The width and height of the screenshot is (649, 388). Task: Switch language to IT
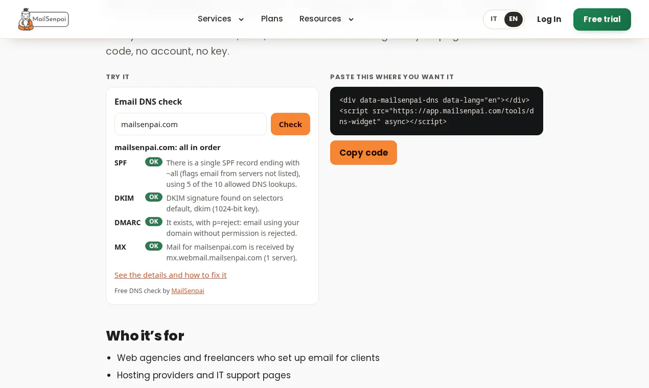tap(494, 19)
